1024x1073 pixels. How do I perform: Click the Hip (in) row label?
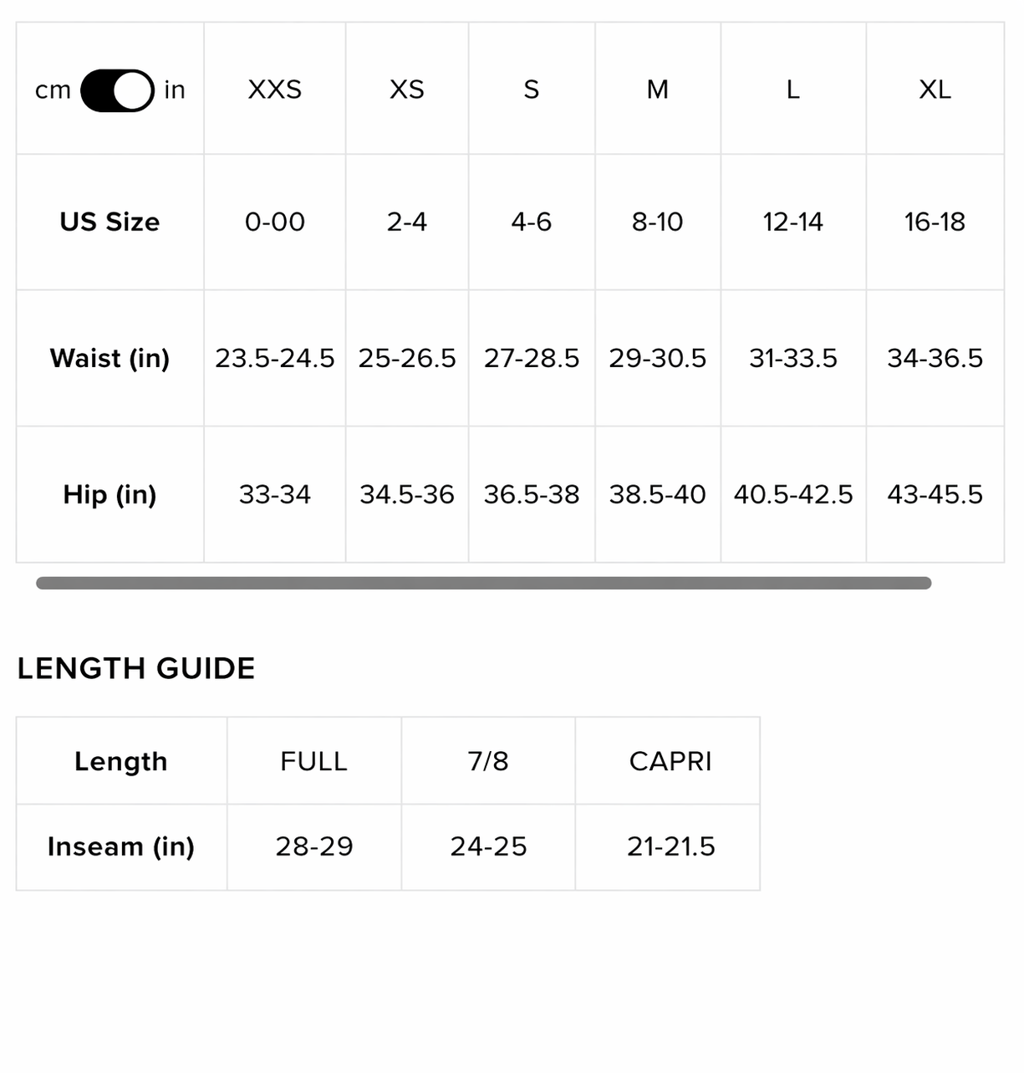110,494
